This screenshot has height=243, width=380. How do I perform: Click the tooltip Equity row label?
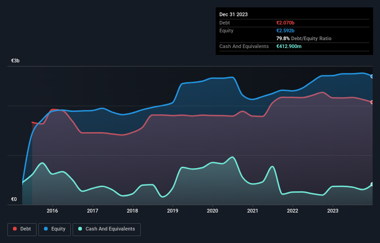pyautogui.click(x=226, y=30)
